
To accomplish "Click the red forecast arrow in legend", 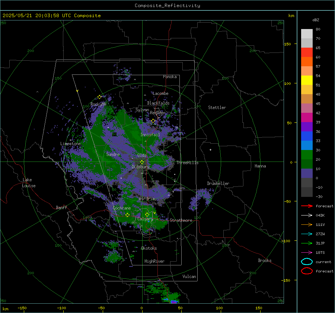I will coord(307,206).
